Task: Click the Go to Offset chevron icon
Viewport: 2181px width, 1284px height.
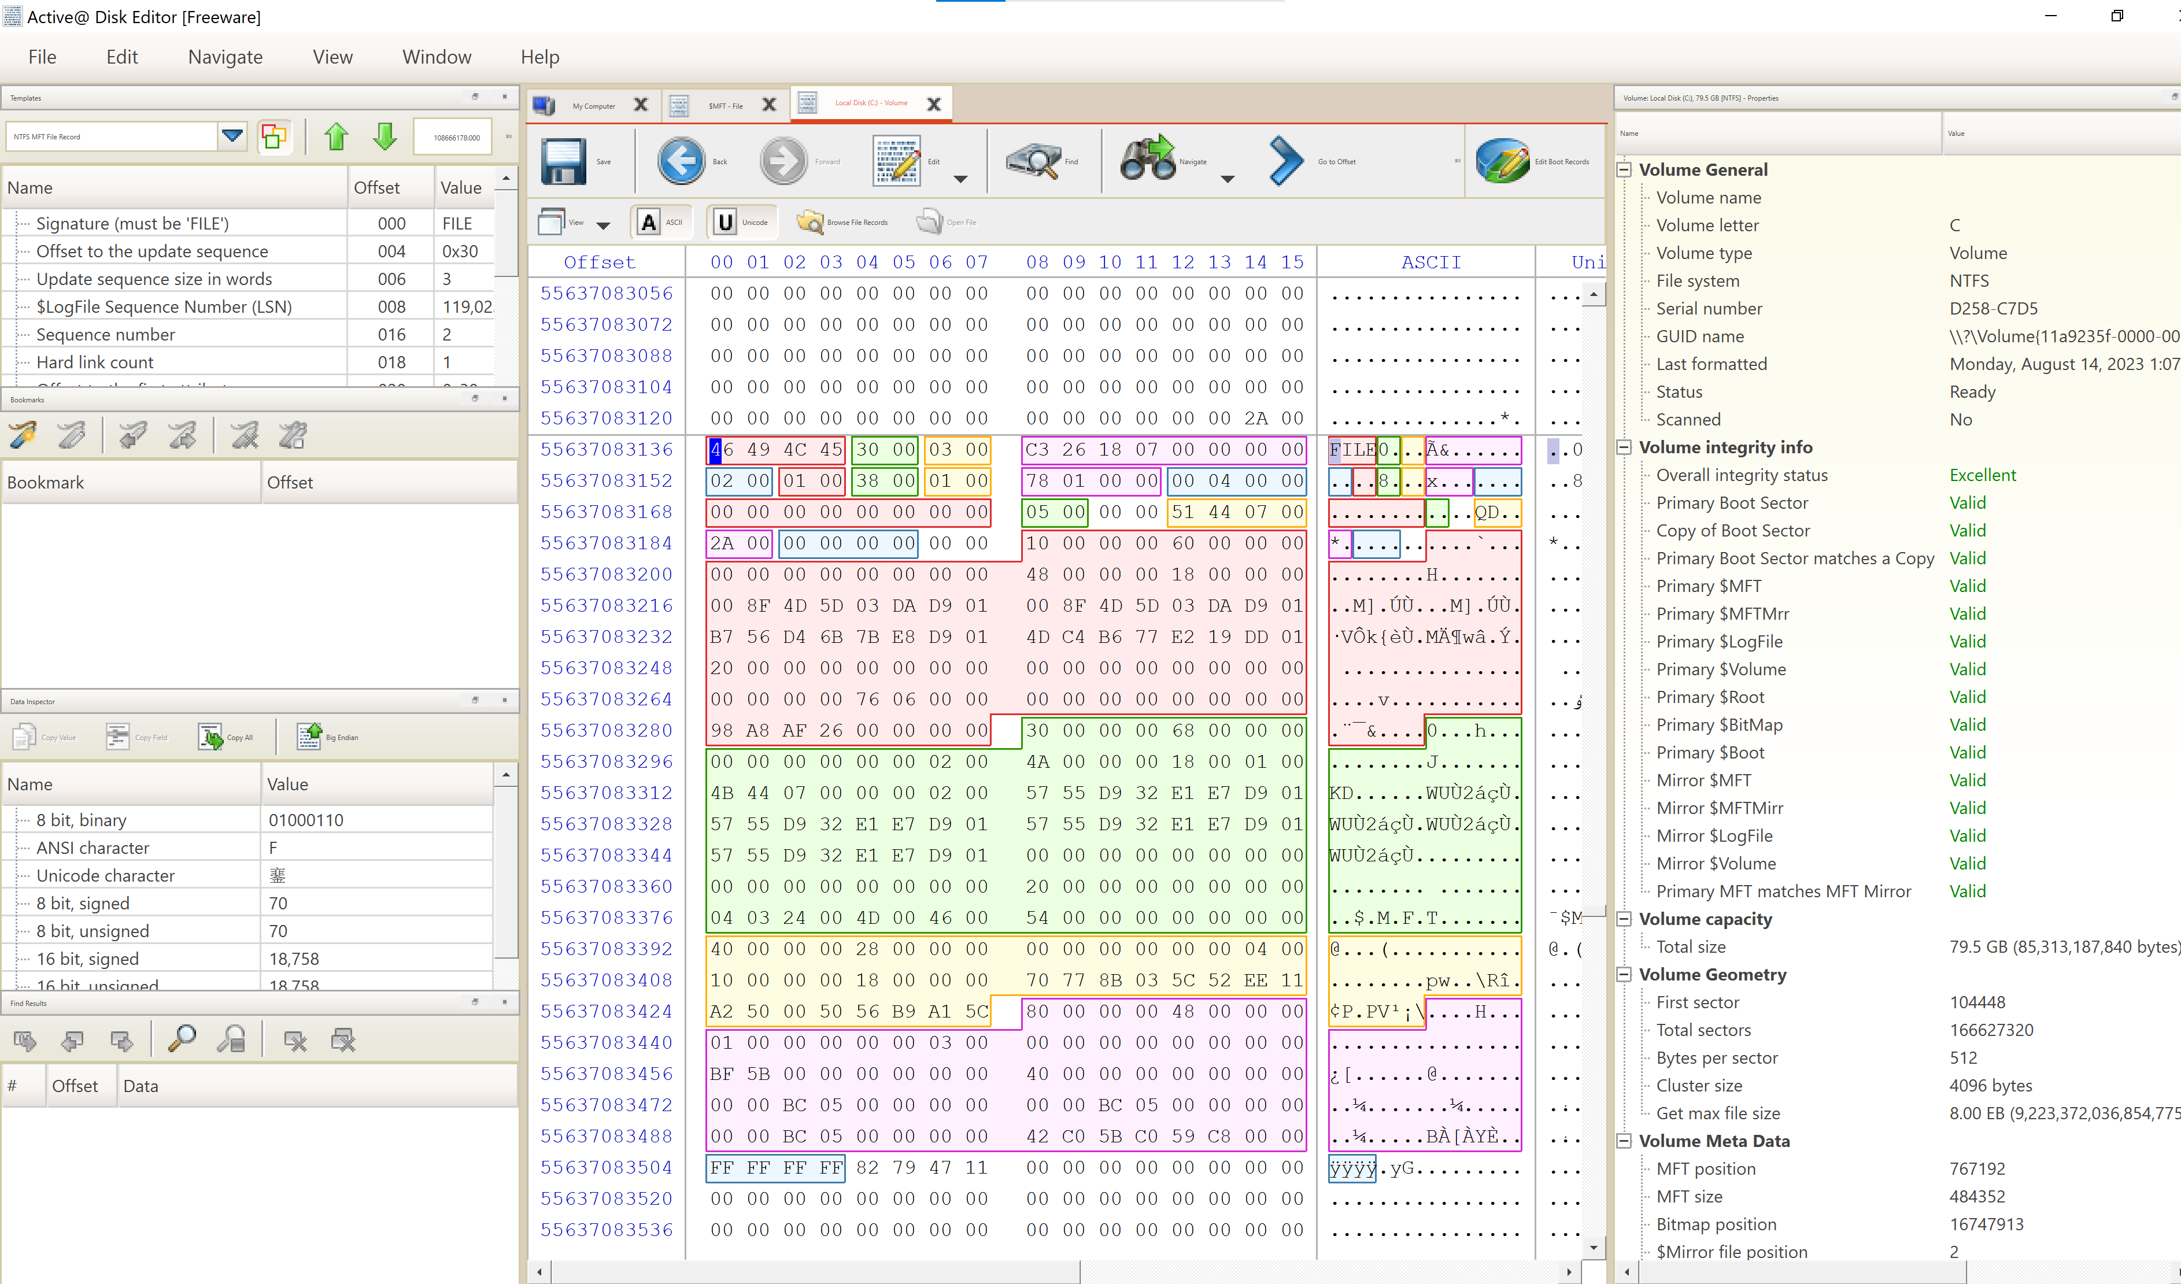Action: pos(1285,161)
